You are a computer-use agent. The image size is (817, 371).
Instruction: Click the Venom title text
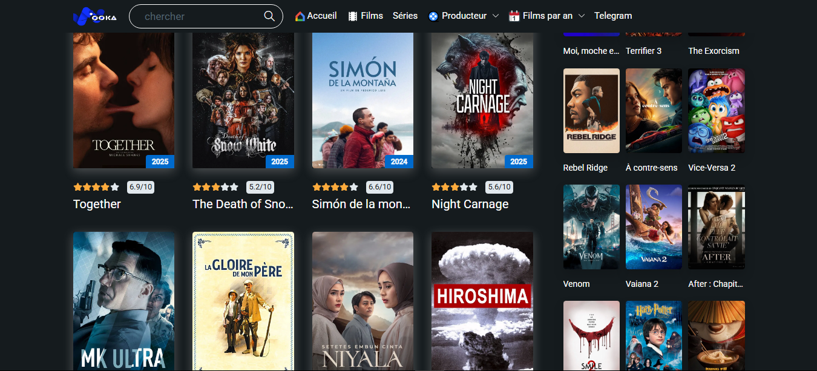click(577, 284)
